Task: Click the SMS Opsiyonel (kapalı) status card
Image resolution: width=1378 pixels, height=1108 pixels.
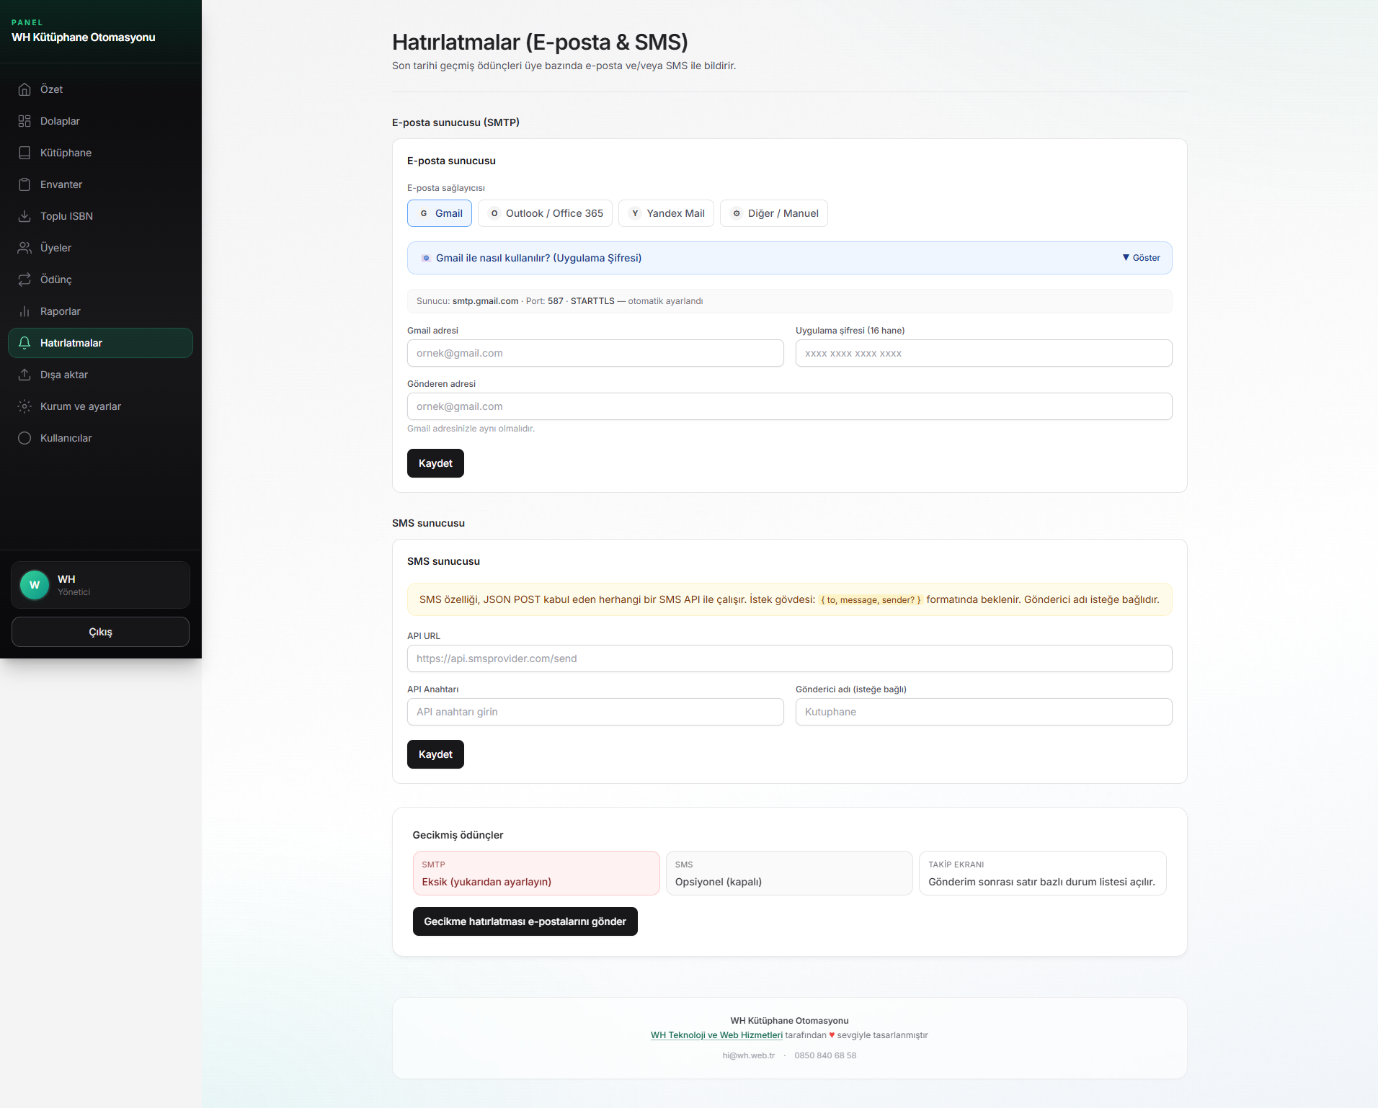Action: [x=789, y=873]
